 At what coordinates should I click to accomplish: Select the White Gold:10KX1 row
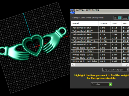(x=100, y=51)
